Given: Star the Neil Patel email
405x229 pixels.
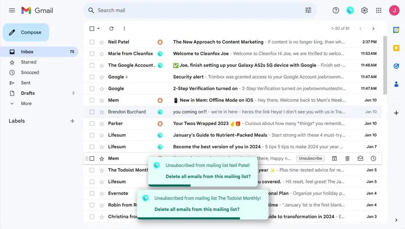Looking at the screenshot, I should [x=102, y=42].
